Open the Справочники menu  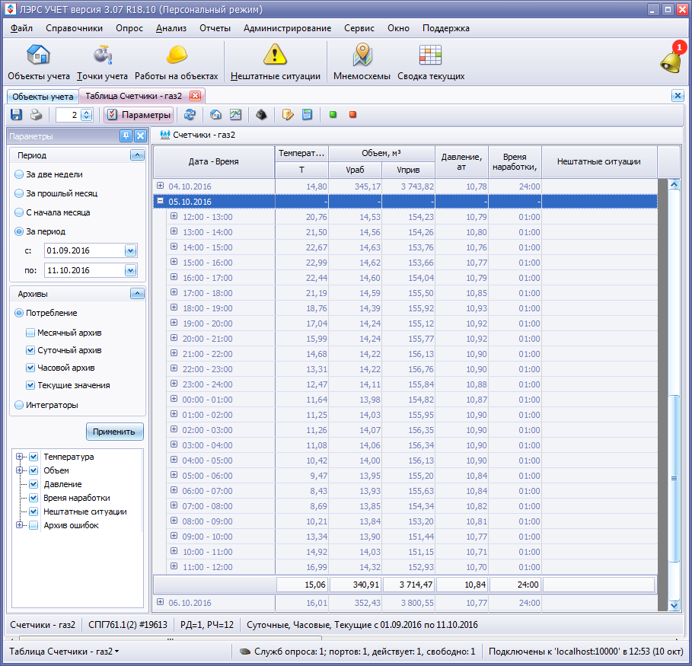[x=74, y=28]
